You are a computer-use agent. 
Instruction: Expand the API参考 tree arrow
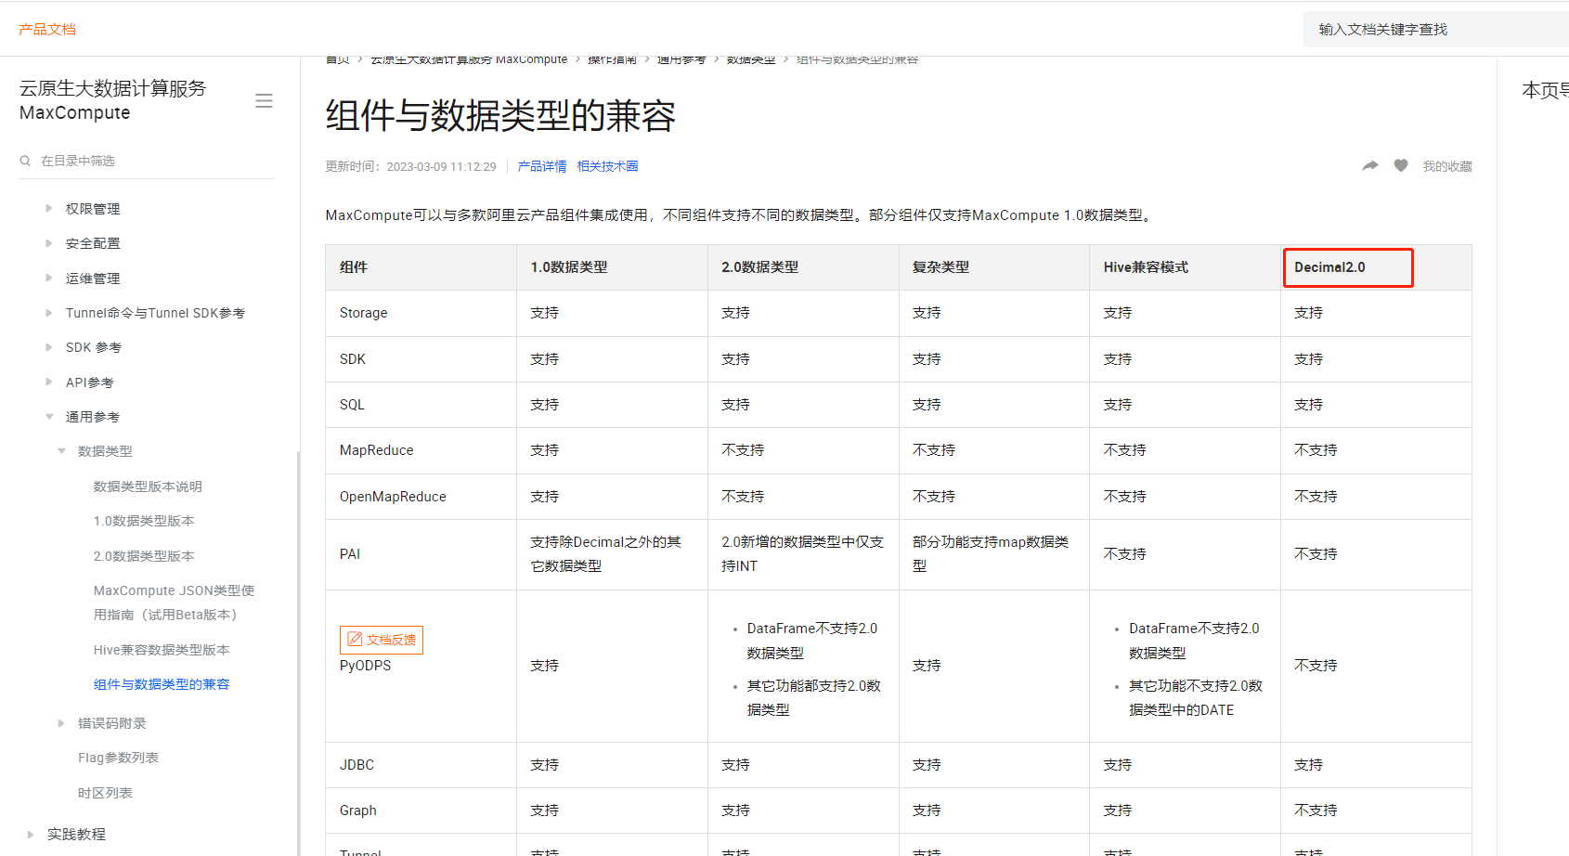coord(49,382)
